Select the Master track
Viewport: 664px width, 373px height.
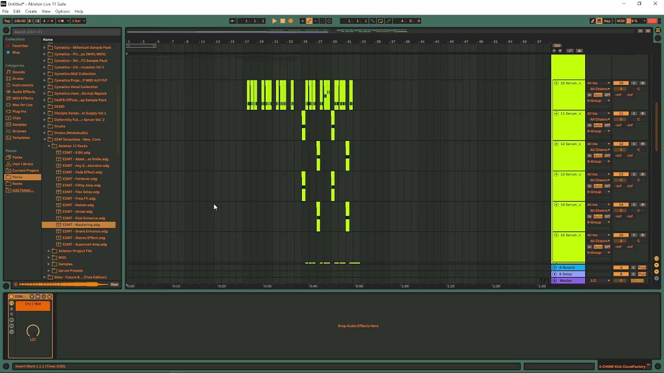(568, 281)
